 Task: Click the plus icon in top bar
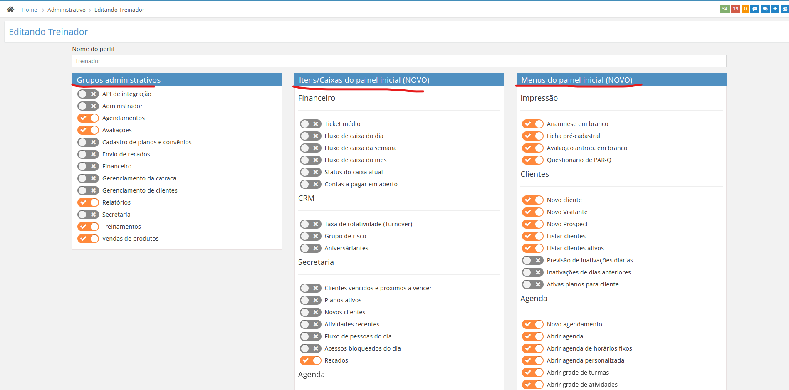pos(775,9)
